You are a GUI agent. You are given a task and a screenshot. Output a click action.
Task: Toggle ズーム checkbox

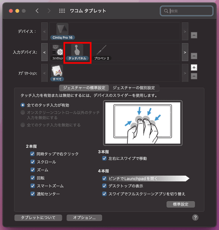point(32,170)
